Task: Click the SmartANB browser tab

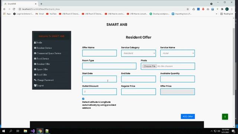Action: click(x=20, y=4)
